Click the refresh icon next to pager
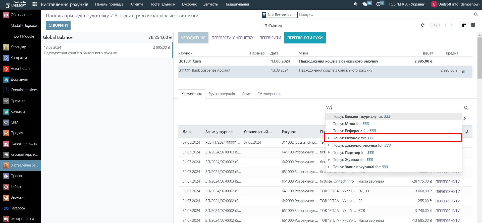Image resolution: width=482 pixels, height=223 pixels. click(x=423, y=25)
